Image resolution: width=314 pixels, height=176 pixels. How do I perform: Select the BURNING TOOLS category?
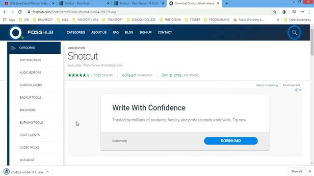[x=31, y=123]
